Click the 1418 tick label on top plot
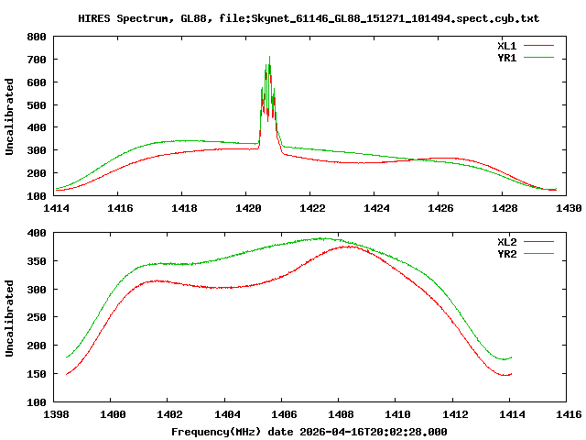Image resolution: width=586 pixels, height=440 pixels. pos(184,208)
